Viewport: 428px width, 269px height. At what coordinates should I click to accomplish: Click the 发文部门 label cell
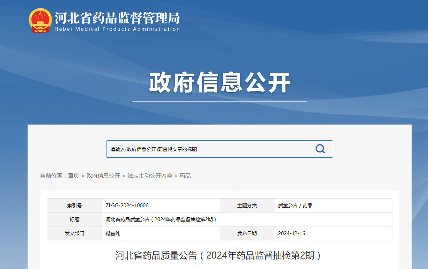(75, 233)
